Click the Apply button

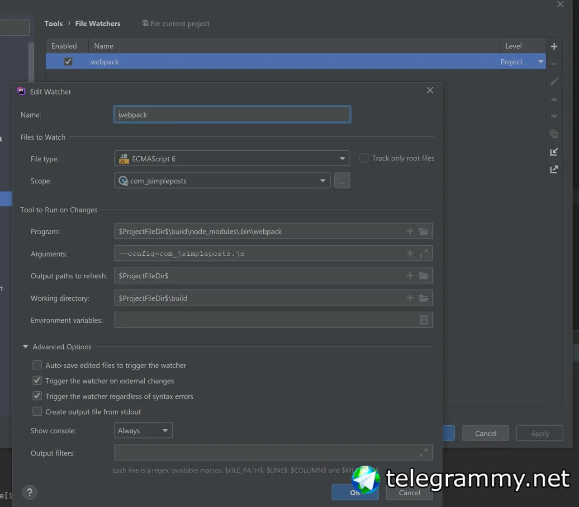[x=540, y=433]
